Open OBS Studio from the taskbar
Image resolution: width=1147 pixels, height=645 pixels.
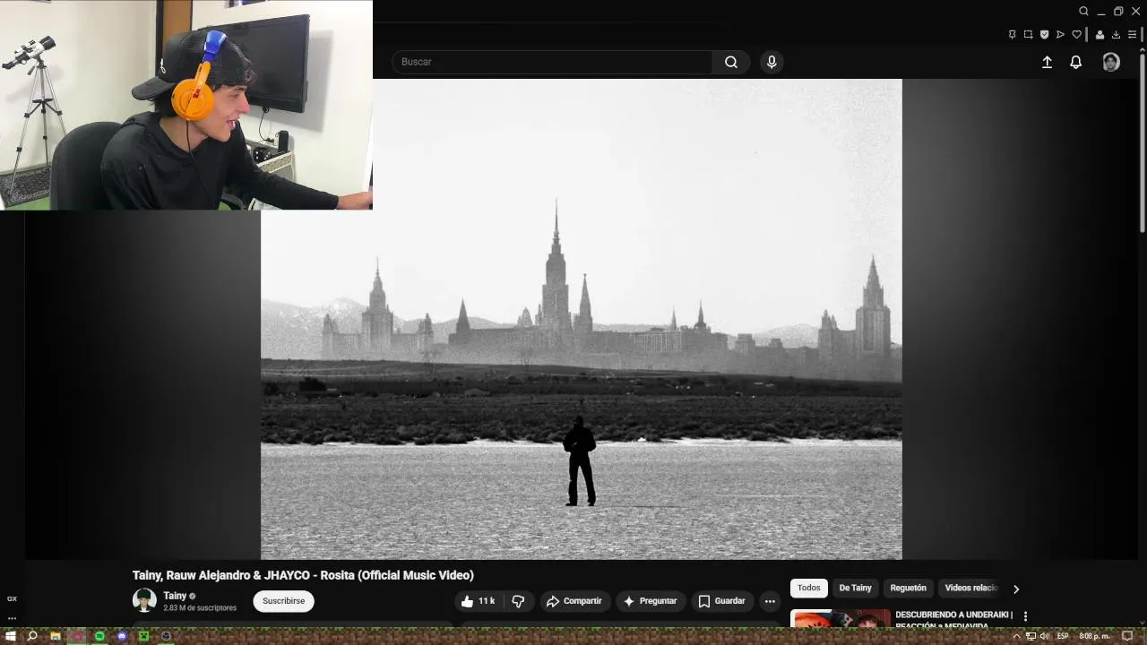click(166, 636)
